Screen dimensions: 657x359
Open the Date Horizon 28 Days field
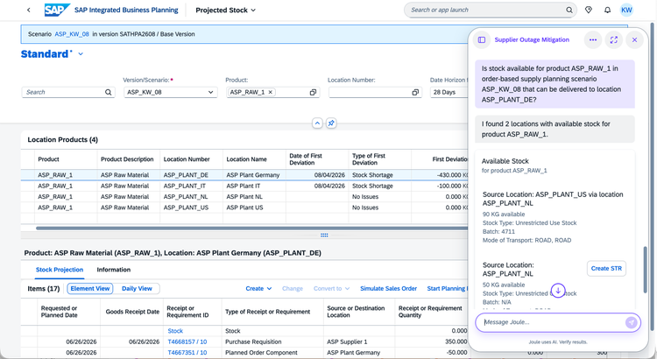coord(449,92)
